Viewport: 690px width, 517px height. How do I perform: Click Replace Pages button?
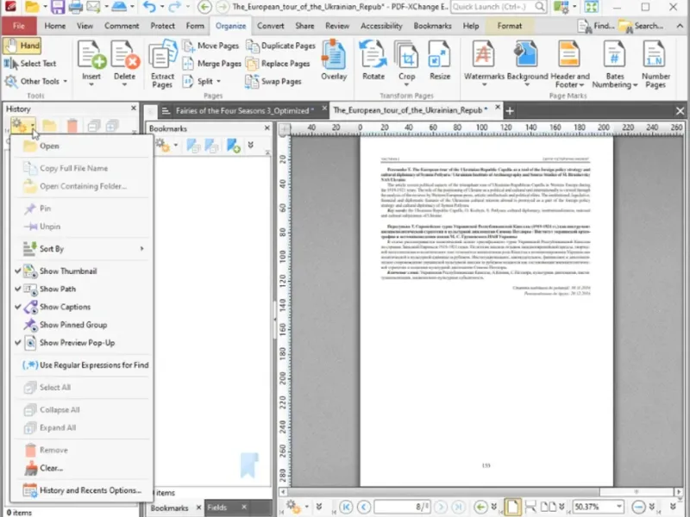[x=278, y=64]
